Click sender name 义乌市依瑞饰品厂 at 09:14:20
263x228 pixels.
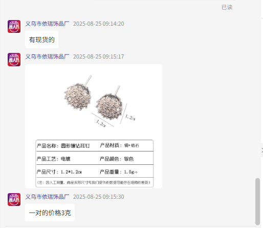(47, 24)
